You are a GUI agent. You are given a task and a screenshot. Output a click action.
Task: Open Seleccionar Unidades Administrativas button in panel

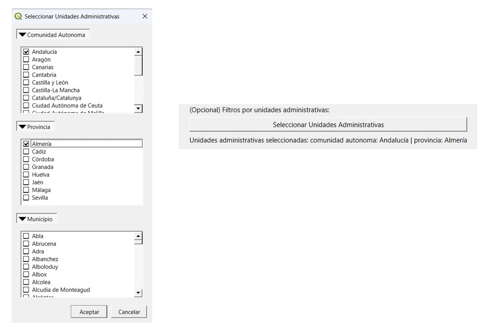click(x=328, y=125)
